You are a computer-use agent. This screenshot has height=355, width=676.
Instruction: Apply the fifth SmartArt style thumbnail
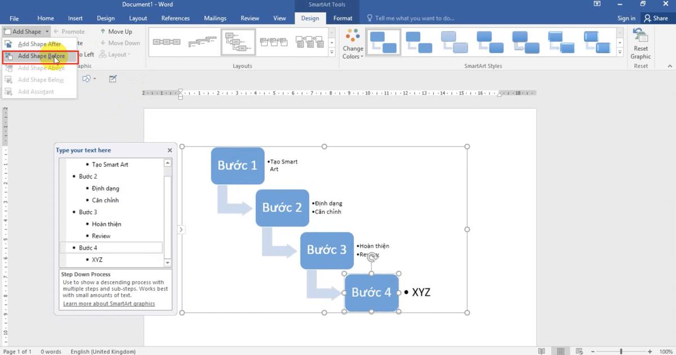526,42
